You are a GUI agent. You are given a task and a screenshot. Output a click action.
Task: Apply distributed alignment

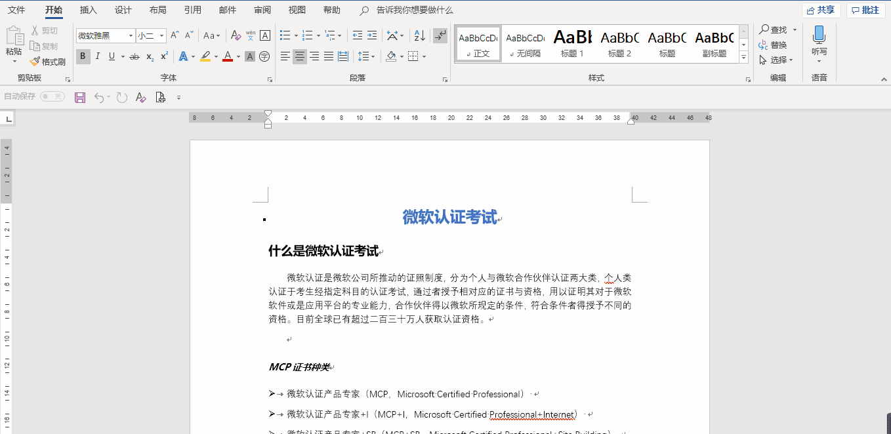pyautogui.click(x=343, y=57)
